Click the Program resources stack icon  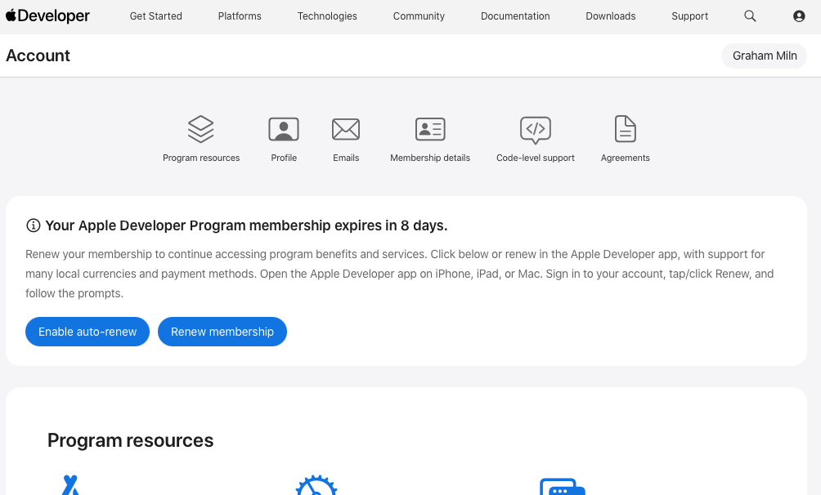tap(201, 129)
